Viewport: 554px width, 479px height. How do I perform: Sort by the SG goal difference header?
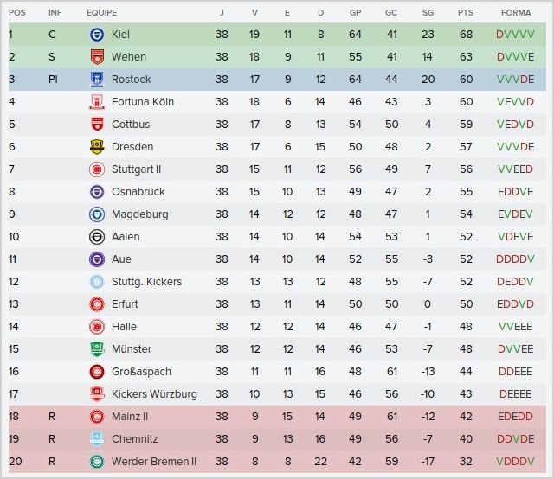(428, 13)
